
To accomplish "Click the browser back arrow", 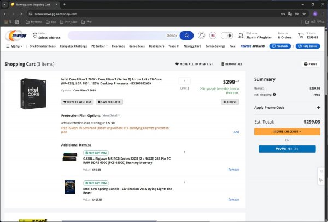I will (5, 14).
